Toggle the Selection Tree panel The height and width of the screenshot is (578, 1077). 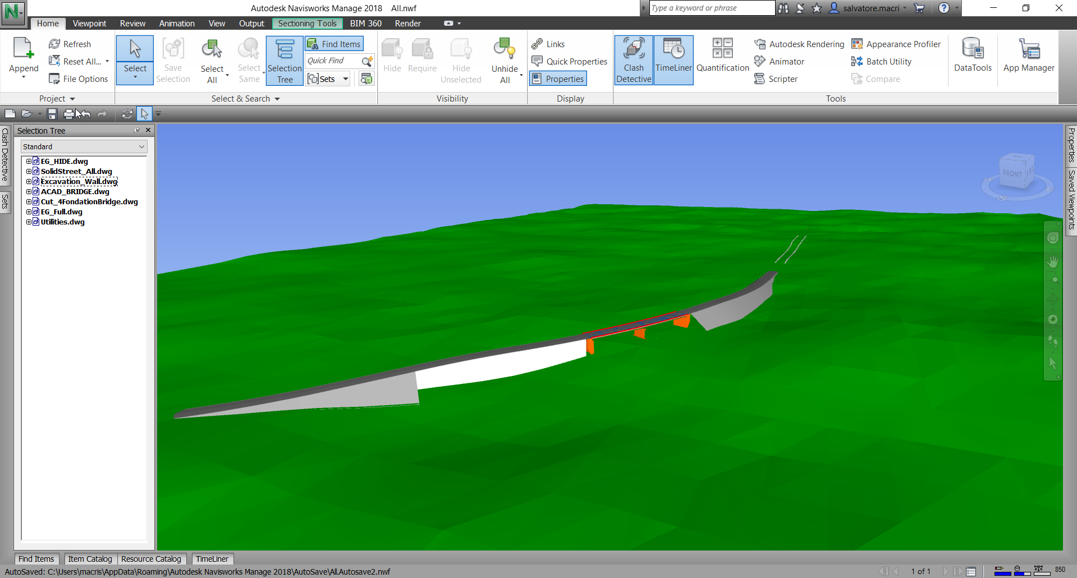click(x=285, y=61)
